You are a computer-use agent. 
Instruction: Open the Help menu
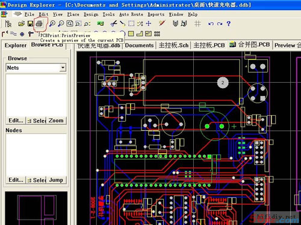pyautogui.click(x=193, y=14)
